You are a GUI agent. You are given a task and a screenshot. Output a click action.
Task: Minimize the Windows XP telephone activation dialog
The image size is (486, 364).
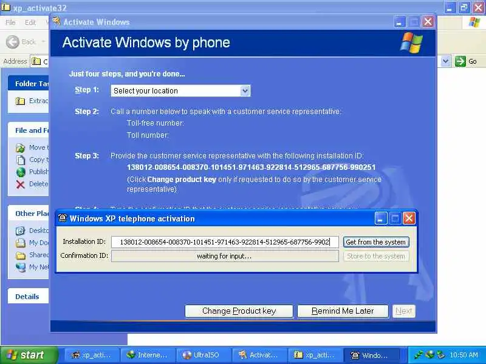(381, 218)
